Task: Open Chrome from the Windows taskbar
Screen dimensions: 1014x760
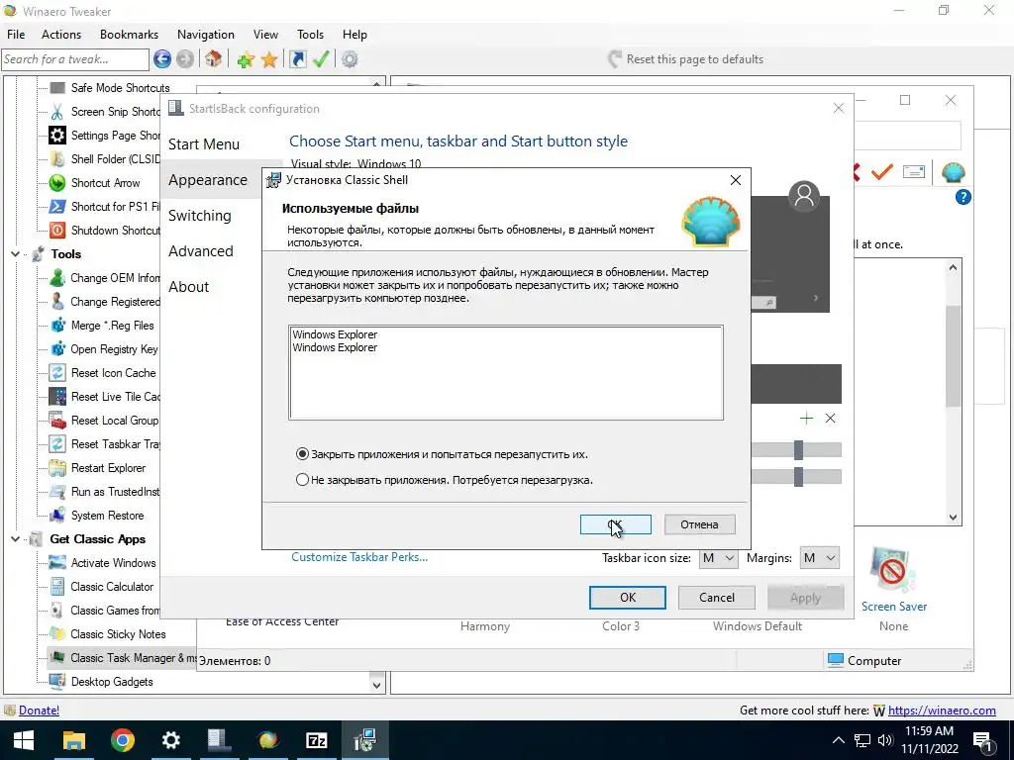Action: [122, 740]
